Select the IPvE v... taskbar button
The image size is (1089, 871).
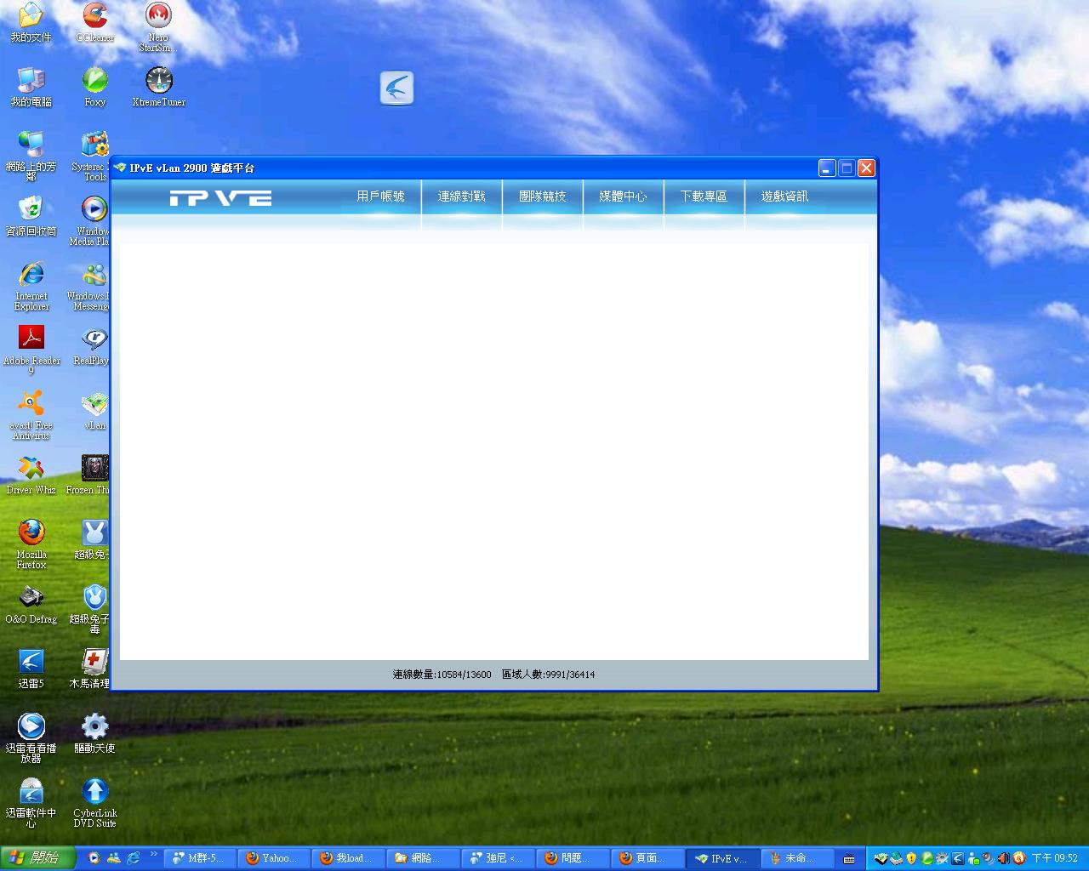click(722, 858)
